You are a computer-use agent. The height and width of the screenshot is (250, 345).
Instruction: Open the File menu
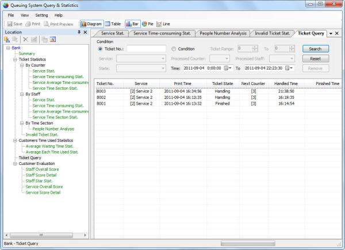[11, 16]
